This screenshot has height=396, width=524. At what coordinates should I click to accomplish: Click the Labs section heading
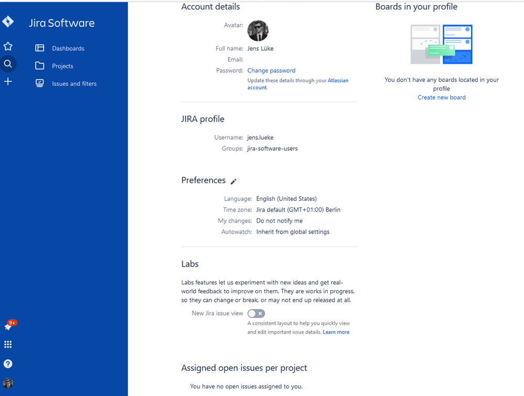tap(190, 264)
